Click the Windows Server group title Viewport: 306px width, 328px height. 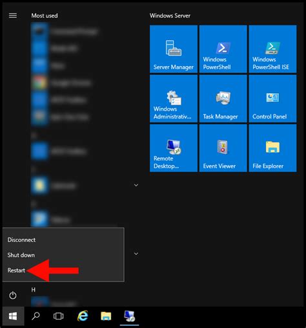pyautogui.click(x=170, y=16)
